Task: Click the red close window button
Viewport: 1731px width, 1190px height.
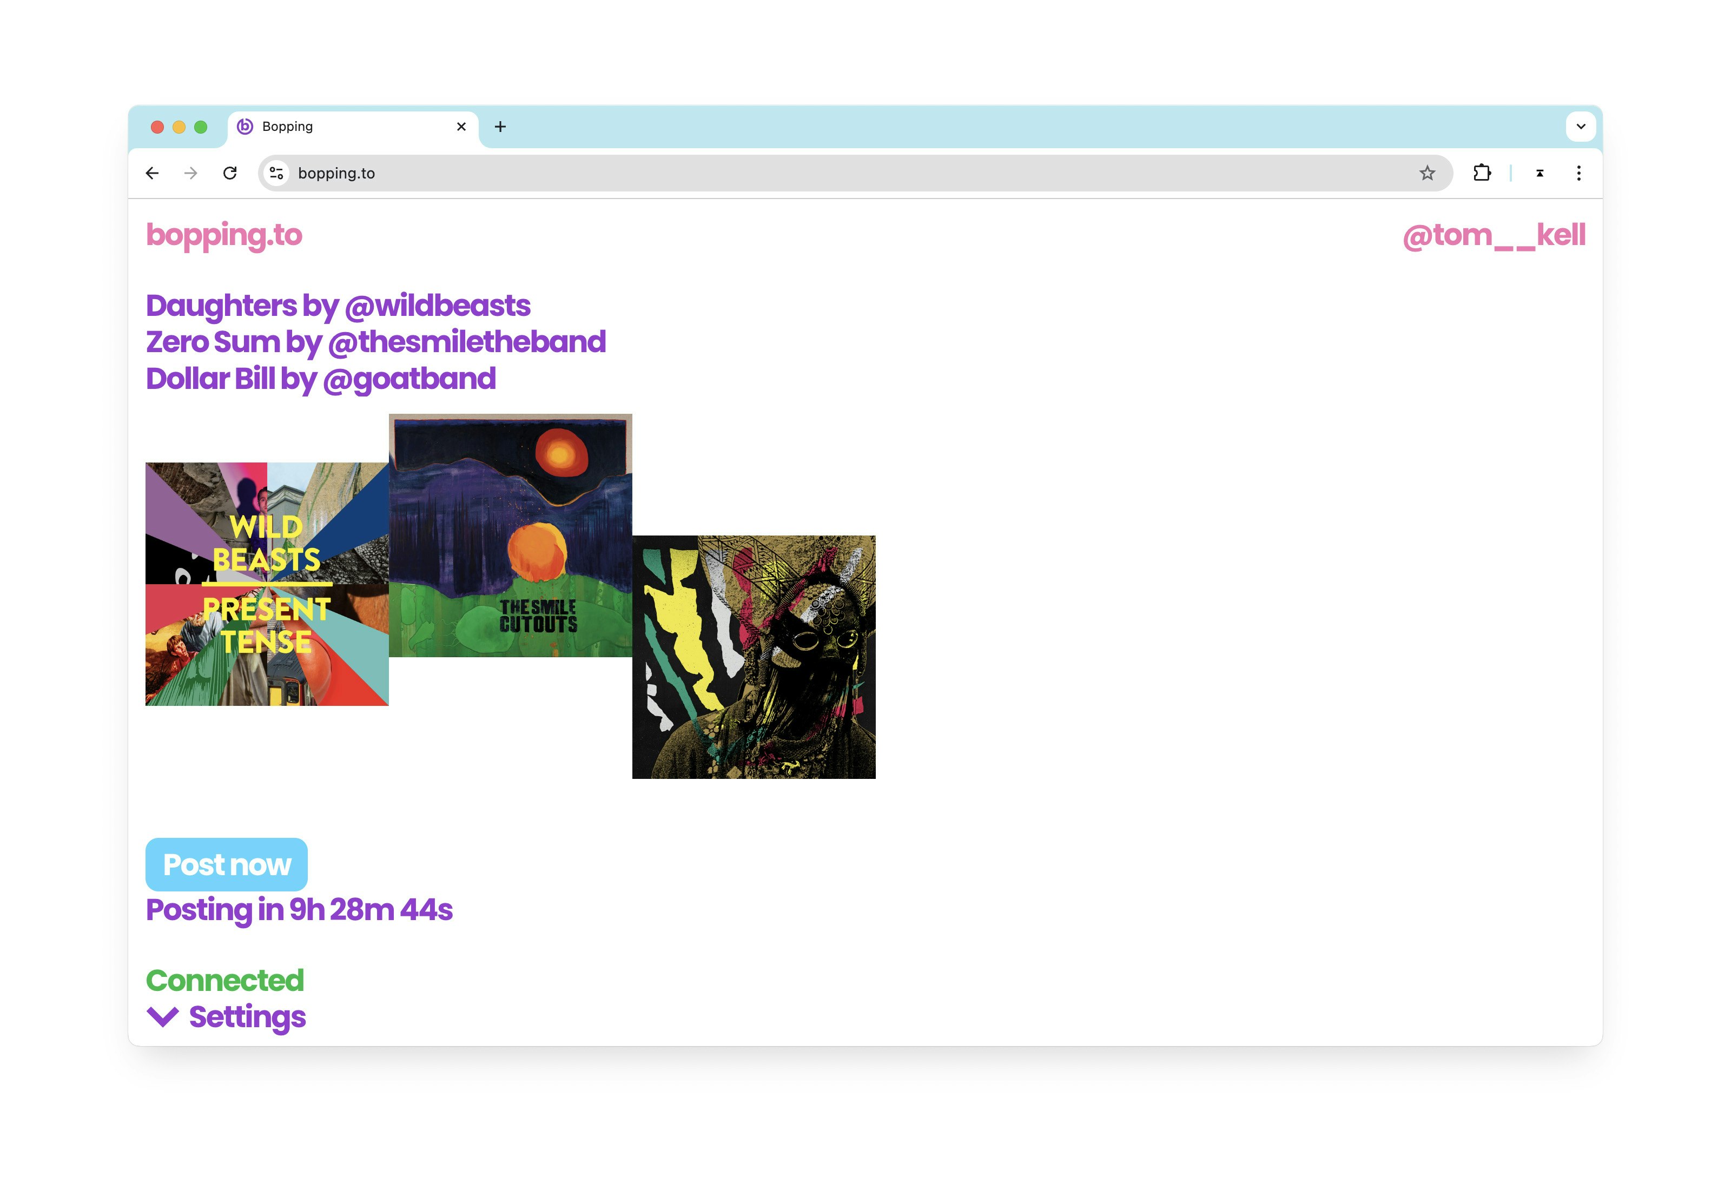Action: click(157, 127)
